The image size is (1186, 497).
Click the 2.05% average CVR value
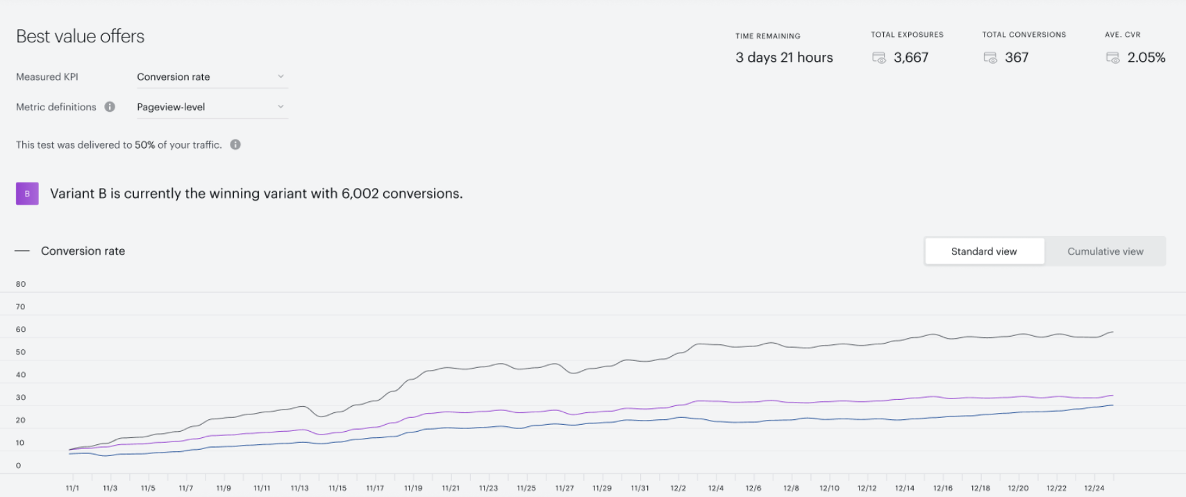click(x=1146, y=58)
